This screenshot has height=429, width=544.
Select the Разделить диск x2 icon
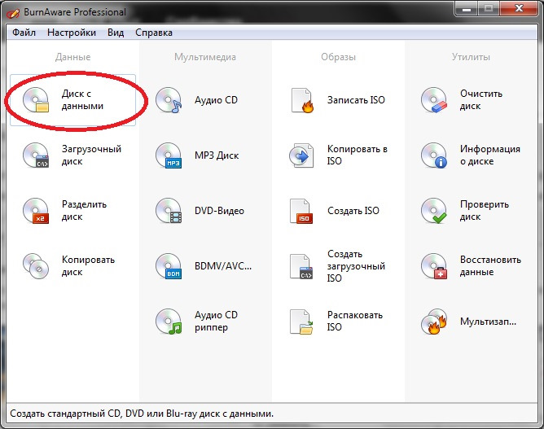pos(36,211)
